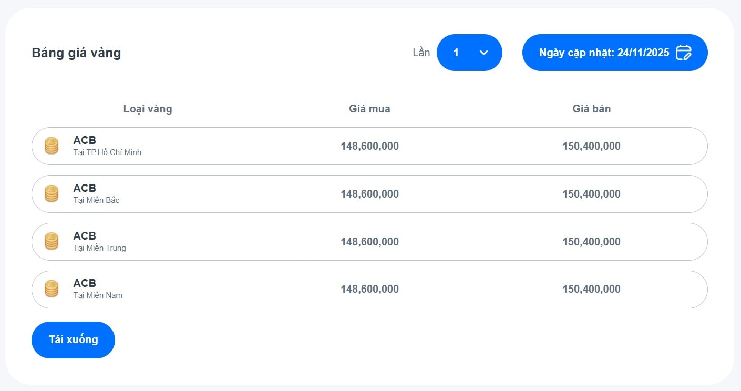Image resolution: width=741 pixels, height=391 pixels.
Task: Click the buy price 148,600,000 in the Miền Bắc row
Action: 369,194
